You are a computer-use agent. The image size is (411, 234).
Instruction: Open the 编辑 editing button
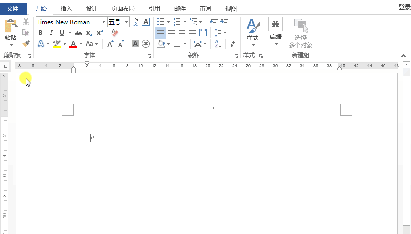point(275,32)
